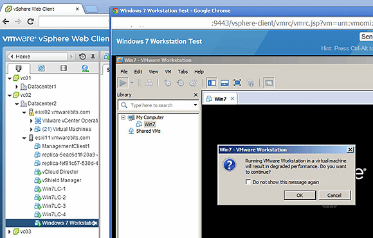Collapse My Computer in Library tree

tap(123, 117)
